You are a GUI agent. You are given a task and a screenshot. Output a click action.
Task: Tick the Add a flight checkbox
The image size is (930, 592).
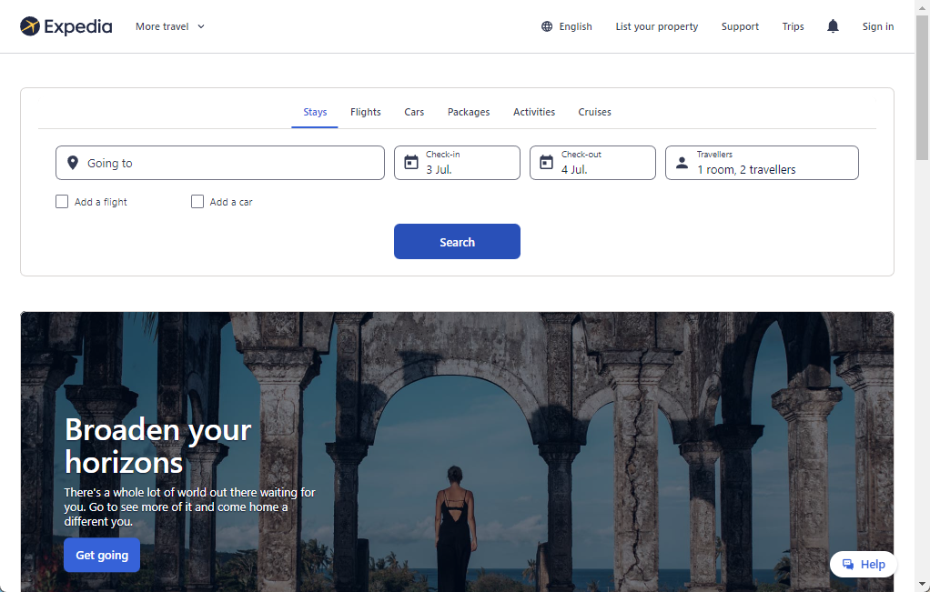click(62, 202)
